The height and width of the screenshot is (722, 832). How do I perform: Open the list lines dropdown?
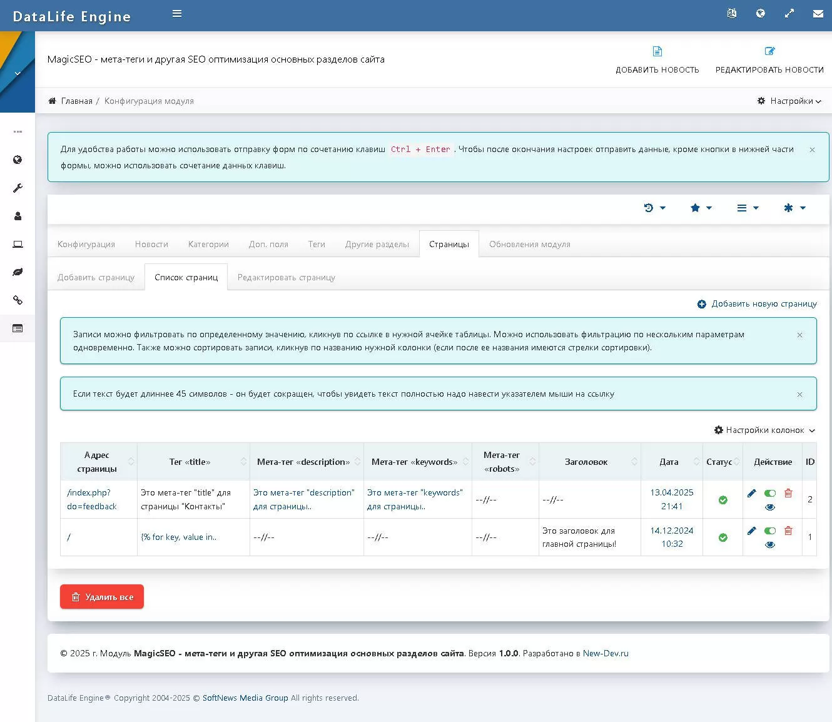pyautogui.click(x=748, y=208)
